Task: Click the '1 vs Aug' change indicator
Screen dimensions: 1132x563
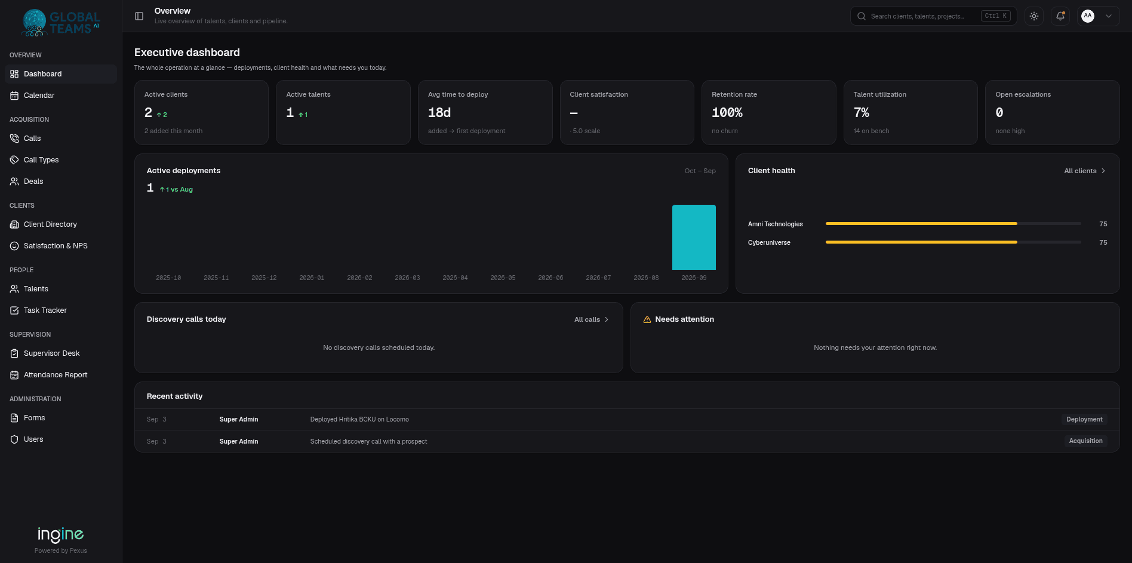Action: point(176,189)
